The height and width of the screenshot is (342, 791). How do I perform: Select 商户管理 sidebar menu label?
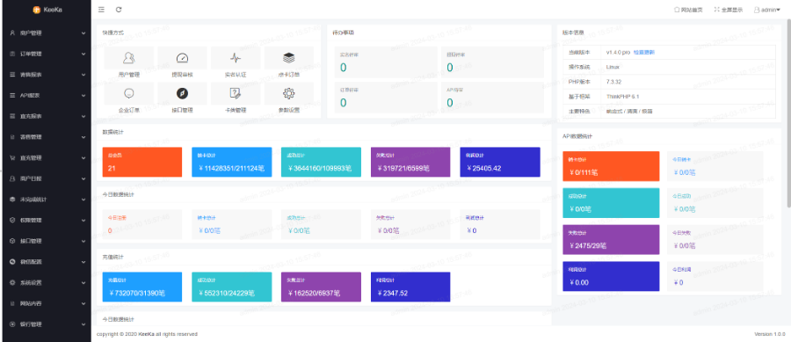[31, 33]
